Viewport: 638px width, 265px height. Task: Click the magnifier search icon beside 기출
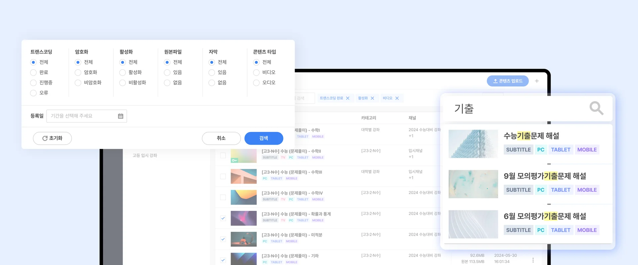(x=596, y=108)
